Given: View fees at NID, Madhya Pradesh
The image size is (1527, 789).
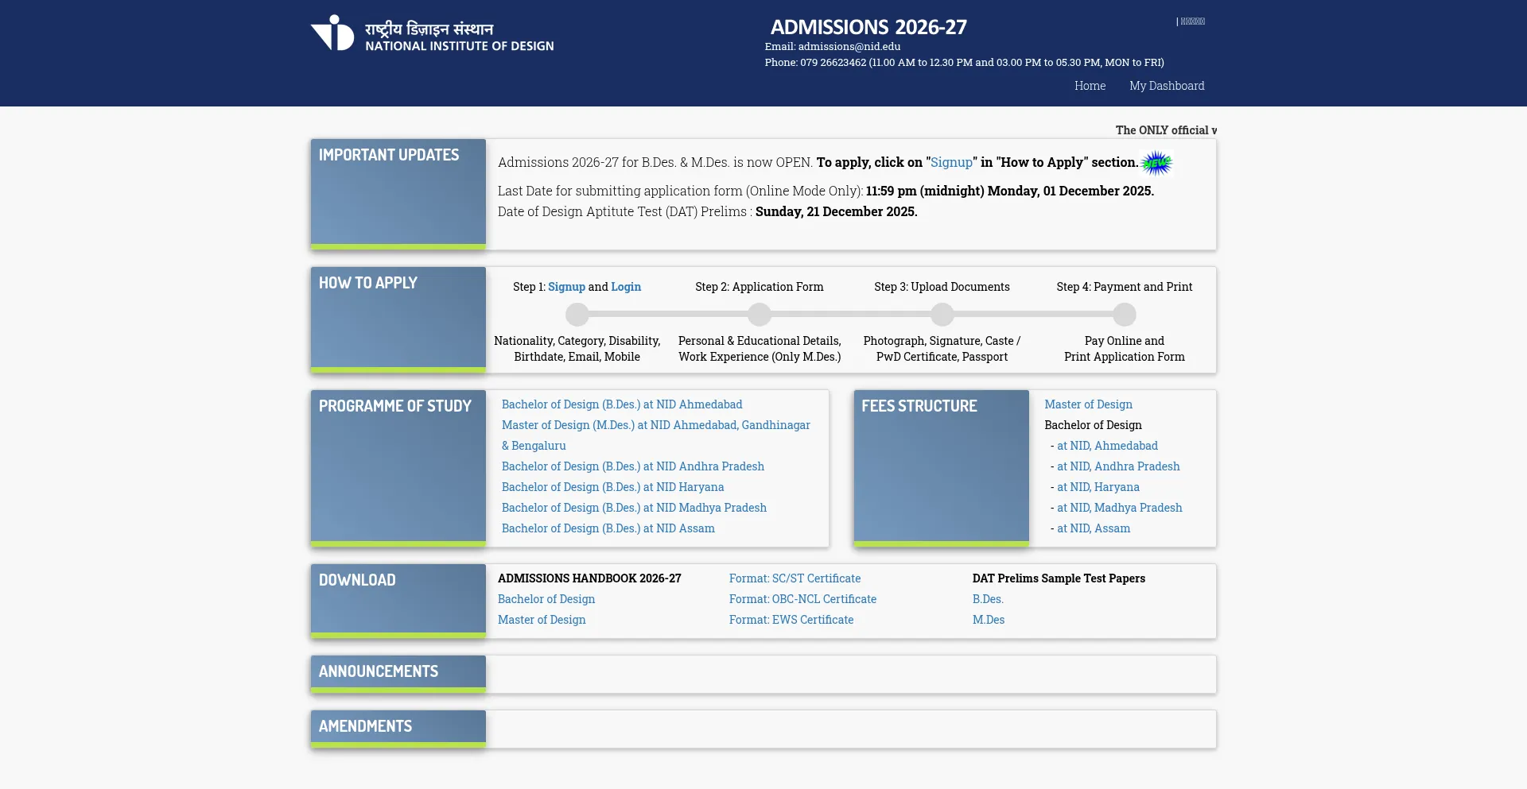Looking at the screenshot, I should pos(1119,508).
